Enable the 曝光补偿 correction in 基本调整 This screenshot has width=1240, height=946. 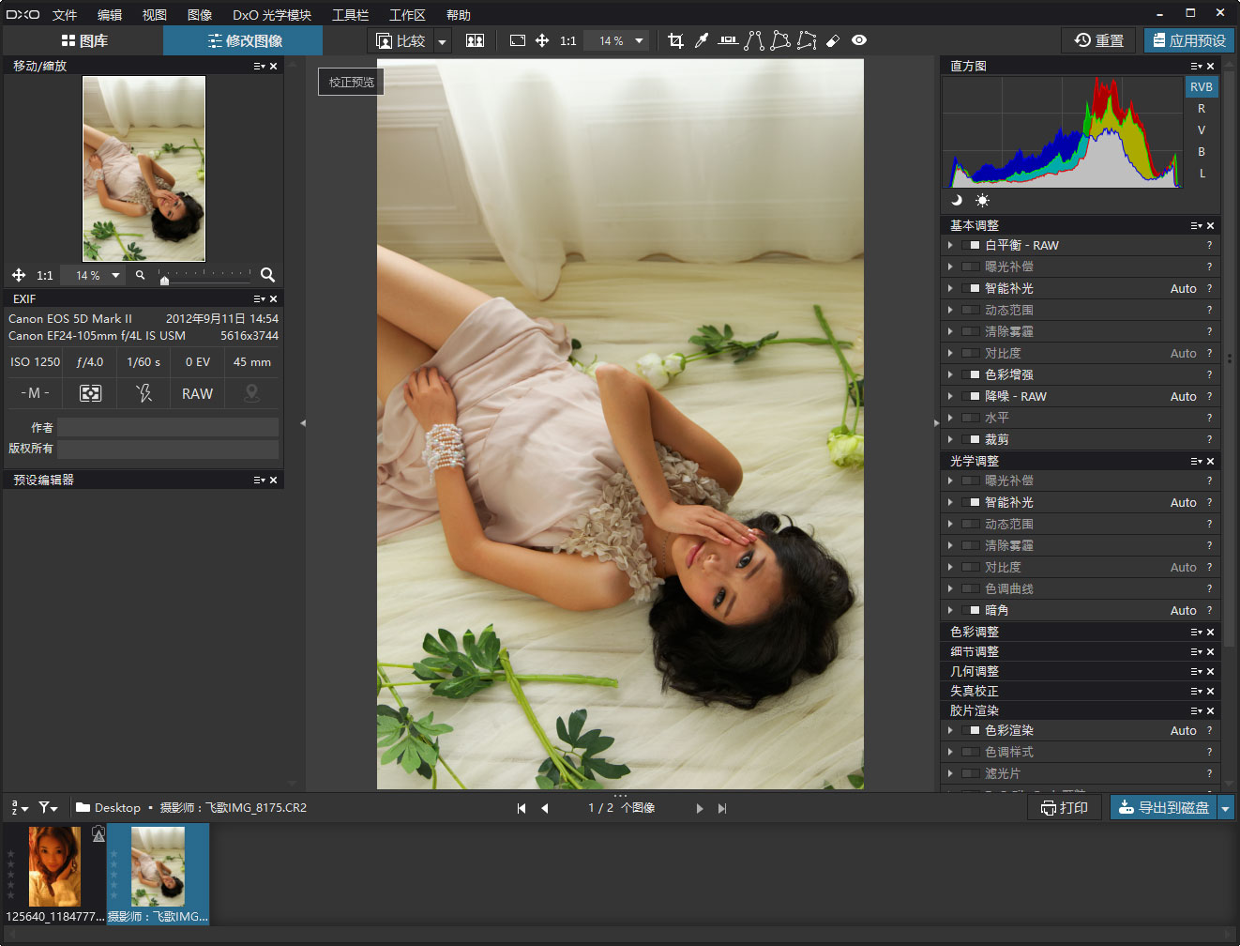pyautogui.click(x=971, y=267)
